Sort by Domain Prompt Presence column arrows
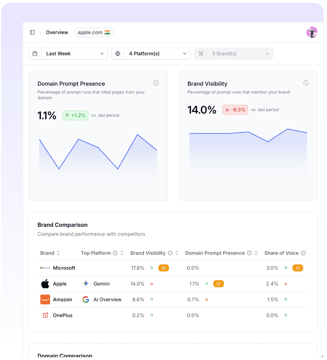Viewport: 327px width, 360px height. click(256, 253)
